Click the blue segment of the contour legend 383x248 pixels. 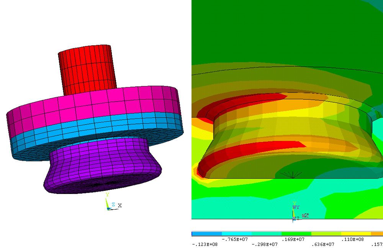[206, 233]
